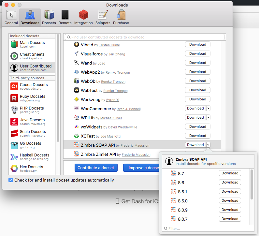Screen dimensions: 259x236
Task: Open author link Tristan Hume
Action: (109, 45)
